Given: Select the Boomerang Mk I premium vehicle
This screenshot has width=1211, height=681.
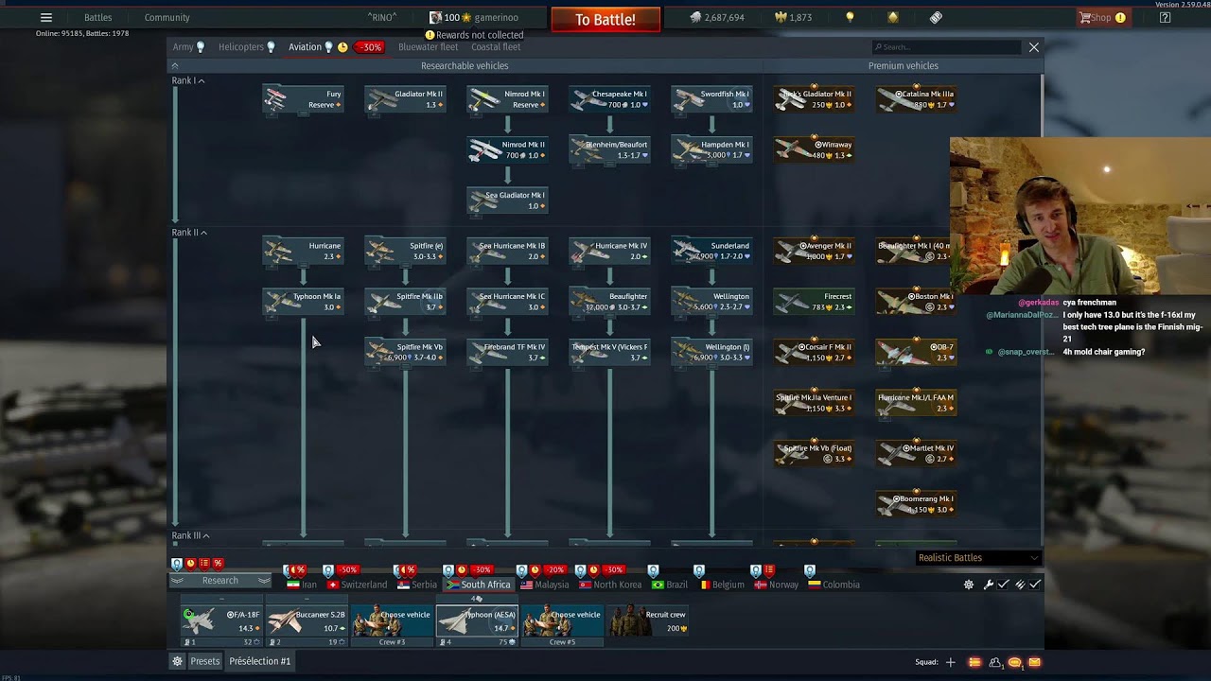Looking at the screenshot, I should (916, 504).
